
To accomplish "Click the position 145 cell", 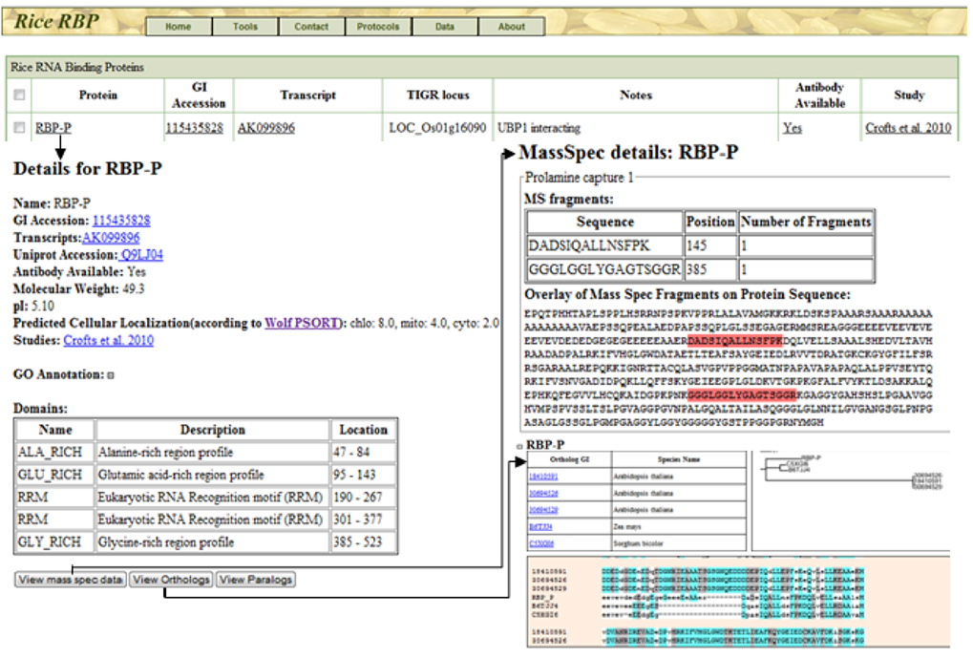I will click(710, 245).
